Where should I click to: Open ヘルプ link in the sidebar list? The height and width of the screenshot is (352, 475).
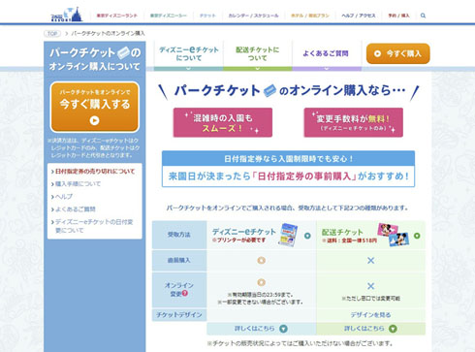point(64,197)
